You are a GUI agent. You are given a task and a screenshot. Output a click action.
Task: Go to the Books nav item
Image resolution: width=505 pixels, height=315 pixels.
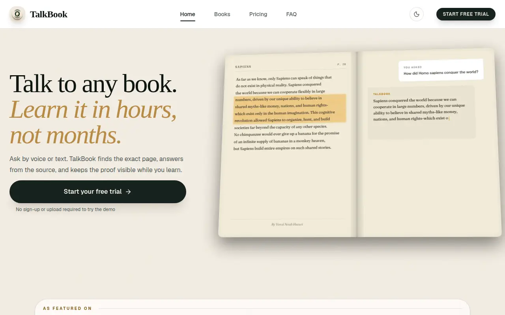click(222, 14)
